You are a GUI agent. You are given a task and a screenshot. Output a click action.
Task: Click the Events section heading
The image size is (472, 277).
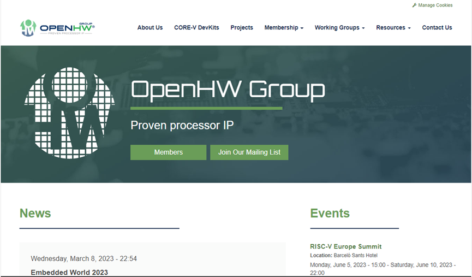click(x=330, y=213)
